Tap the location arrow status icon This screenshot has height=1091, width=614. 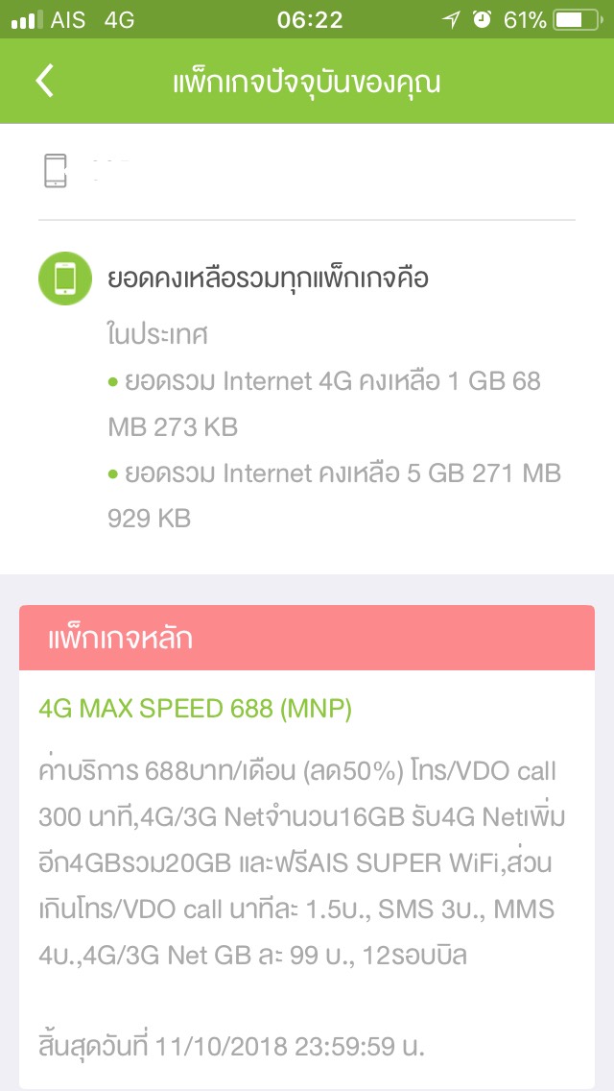point(451,20)
